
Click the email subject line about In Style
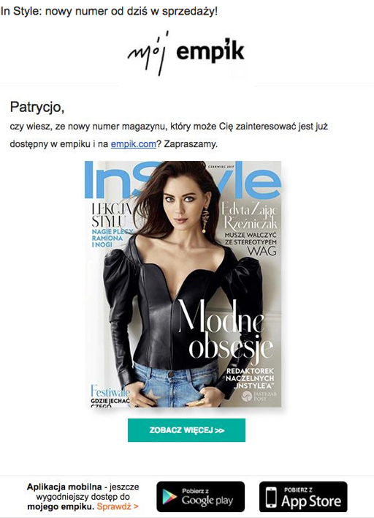point(109,11)
